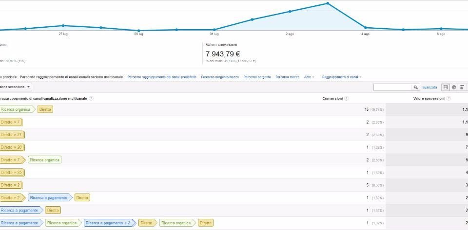The height and width of the screenshot is (230, 468).
Task: Click the search magnifier icon
Action: tap(416, 87)
